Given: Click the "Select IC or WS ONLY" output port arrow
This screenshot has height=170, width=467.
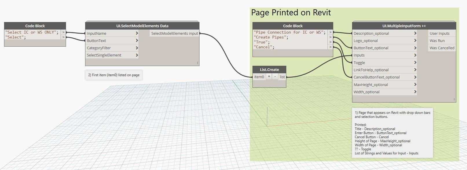Looking at the screenshot, I should (x=63, y=32).
